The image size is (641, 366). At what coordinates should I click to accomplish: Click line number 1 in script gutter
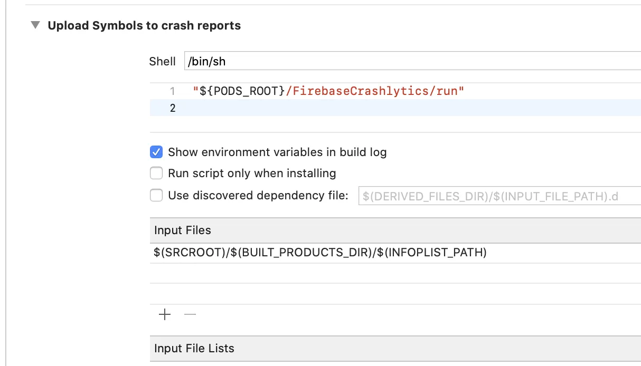pos(172,91)
